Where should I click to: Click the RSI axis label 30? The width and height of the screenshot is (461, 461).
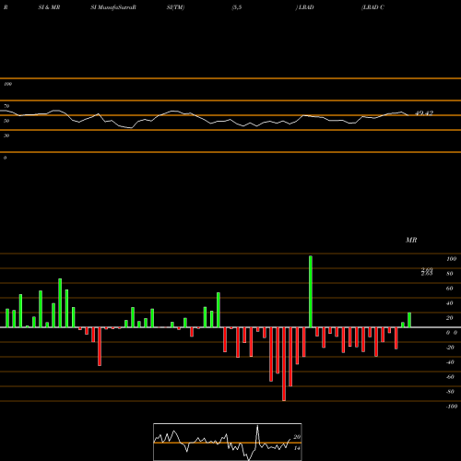[6, 136]
